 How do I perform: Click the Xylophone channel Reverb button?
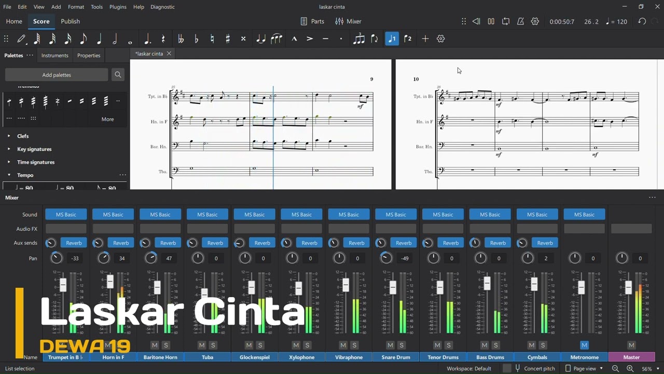click(x=309, y=243)
